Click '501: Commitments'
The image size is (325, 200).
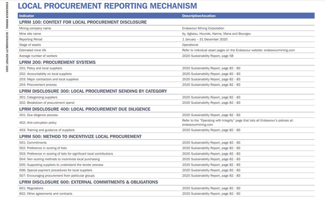coord(33,143)
